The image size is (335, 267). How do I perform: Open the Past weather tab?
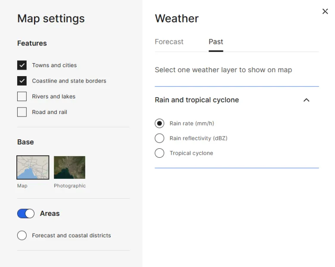(216, 42)
